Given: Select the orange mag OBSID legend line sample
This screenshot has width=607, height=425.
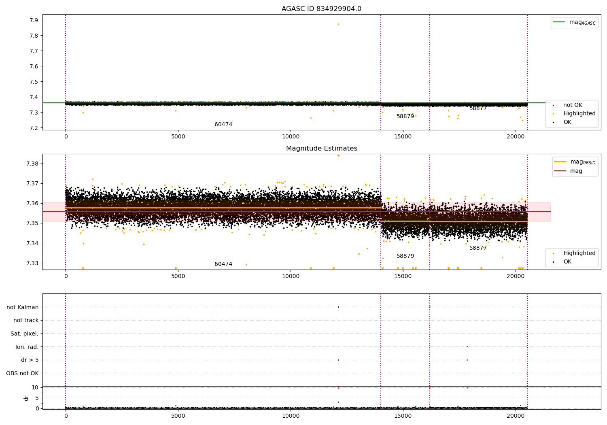Looking at the screenshot, I should [x=561, y=162].
